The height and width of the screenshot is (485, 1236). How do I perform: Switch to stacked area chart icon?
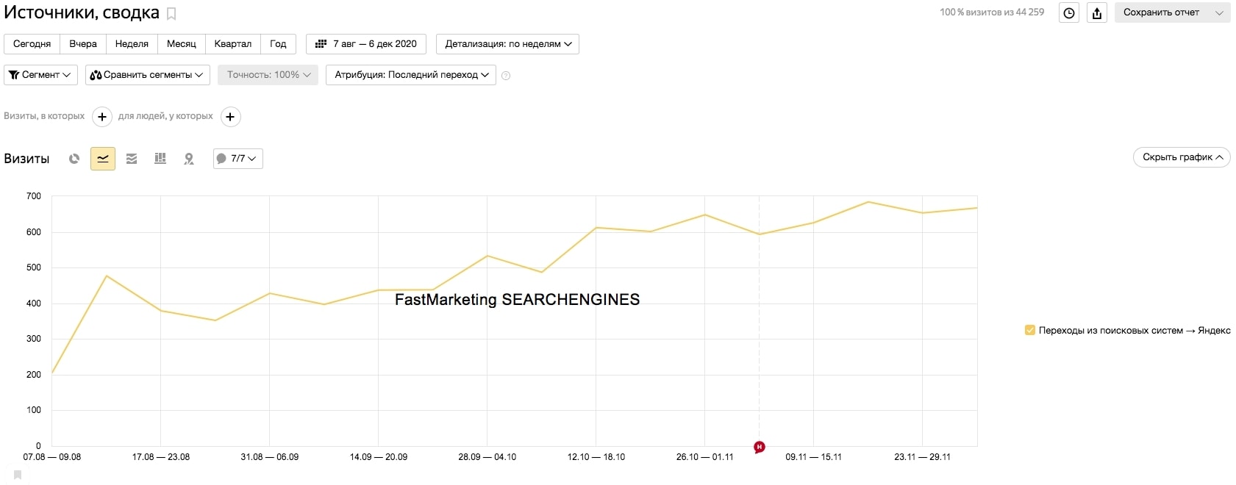coord(132,159)
